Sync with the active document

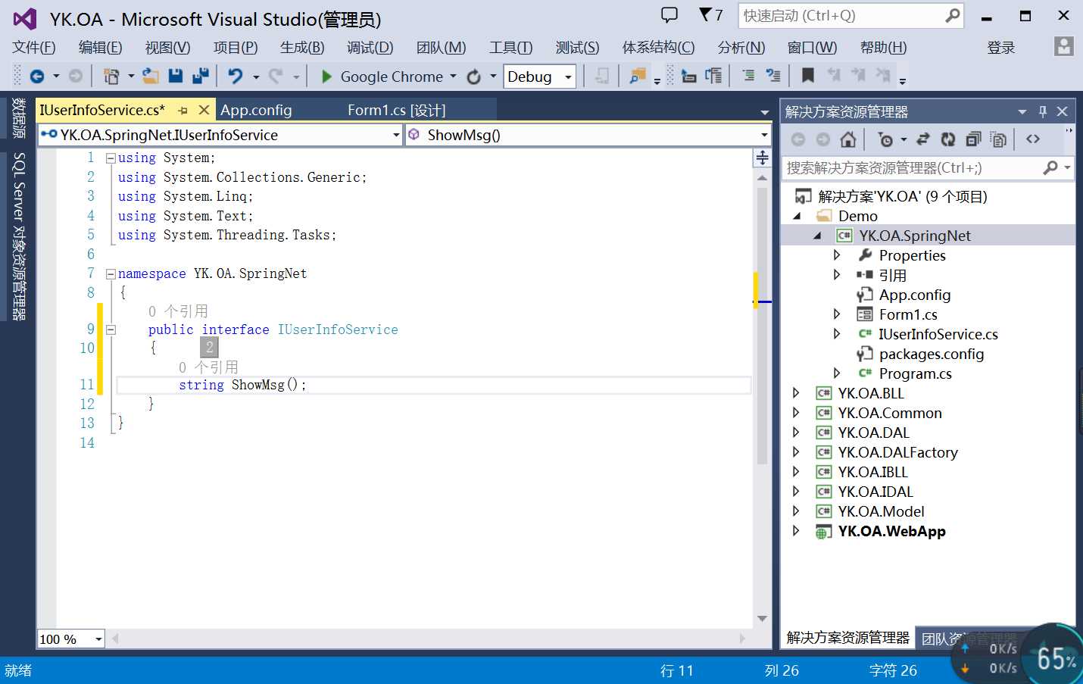click(x=922, y=139)
